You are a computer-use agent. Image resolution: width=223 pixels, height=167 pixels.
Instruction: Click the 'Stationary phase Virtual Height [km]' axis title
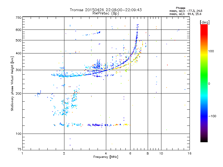12,83
